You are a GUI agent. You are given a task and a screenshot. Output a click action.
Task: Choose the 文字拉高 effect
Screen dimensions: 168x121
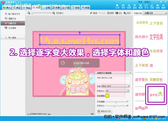pyautogui.click(x=156, y=37)
